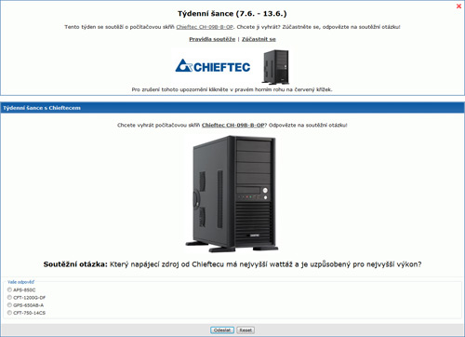
Task: Open the Chieftec CH-09B-B-OP link in top notice
Action: tap(205, 27)
